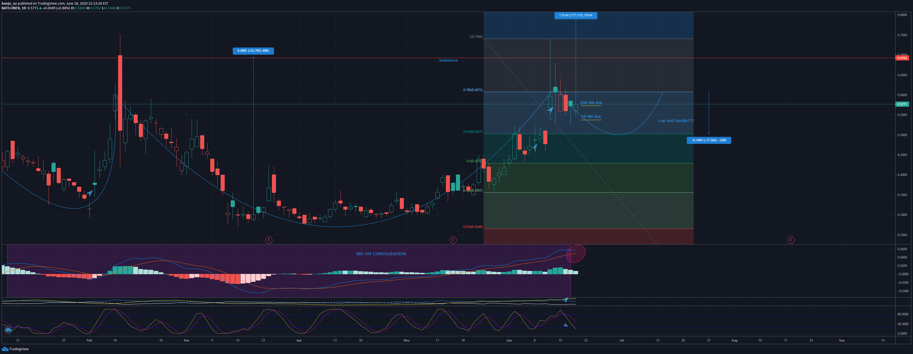
Task: Click the red 0.6926 price axis label
Action: [x=902, y=58]
